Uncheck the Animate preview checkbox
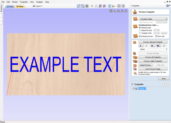Image resolution: width=171 pixels, height=123 pixels. [140, 36]
